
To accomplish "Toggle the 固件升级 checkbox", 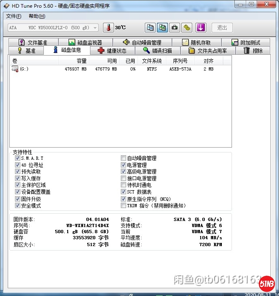I will (17, 199).
